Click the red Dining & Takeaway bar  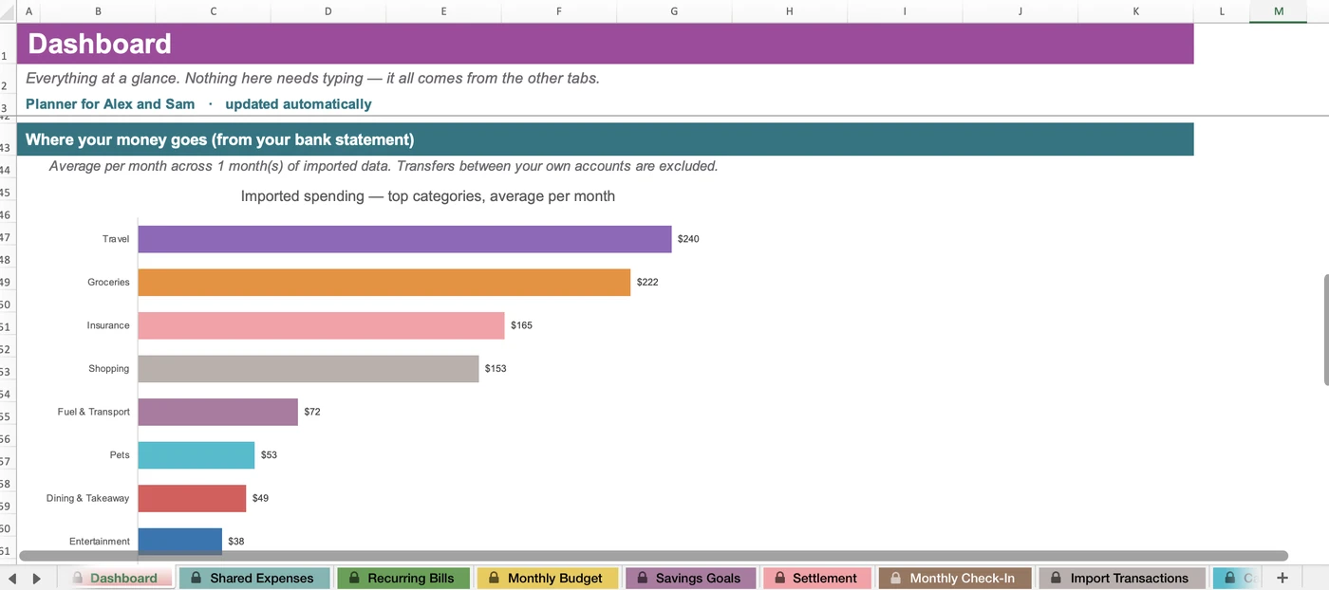(192, 498)
